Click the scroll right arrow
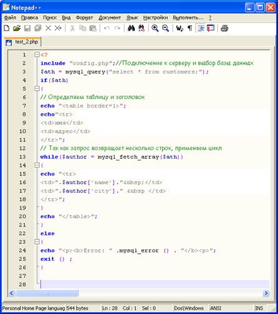The image size is (278, 314). tap(266, 293)
